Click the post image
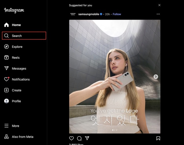The width and height of the screenshot is (184, 145). 115,77
